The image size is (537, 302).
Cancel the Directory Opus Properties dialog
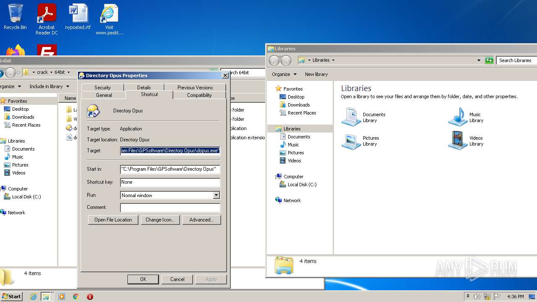pyautogui.click(x=177, y=279)
